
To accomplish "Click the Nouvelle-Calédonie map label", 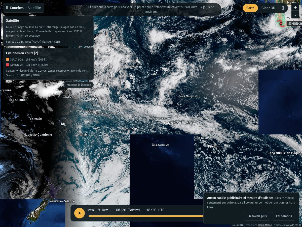I will tap(38, 135).
